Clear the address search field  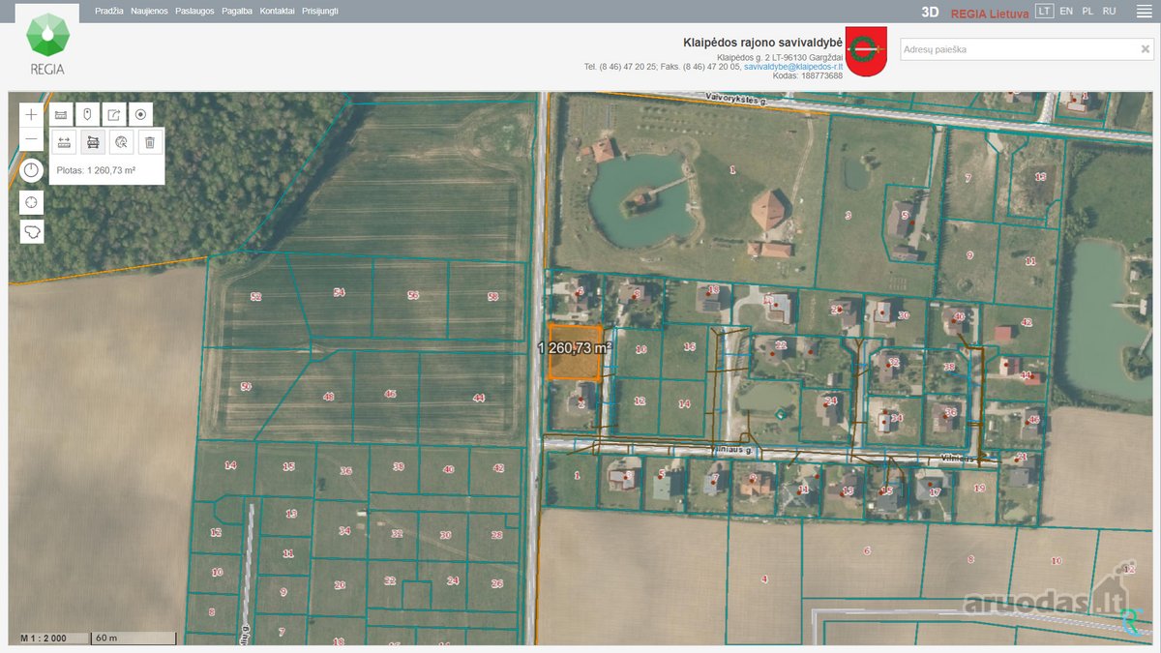1146,49
